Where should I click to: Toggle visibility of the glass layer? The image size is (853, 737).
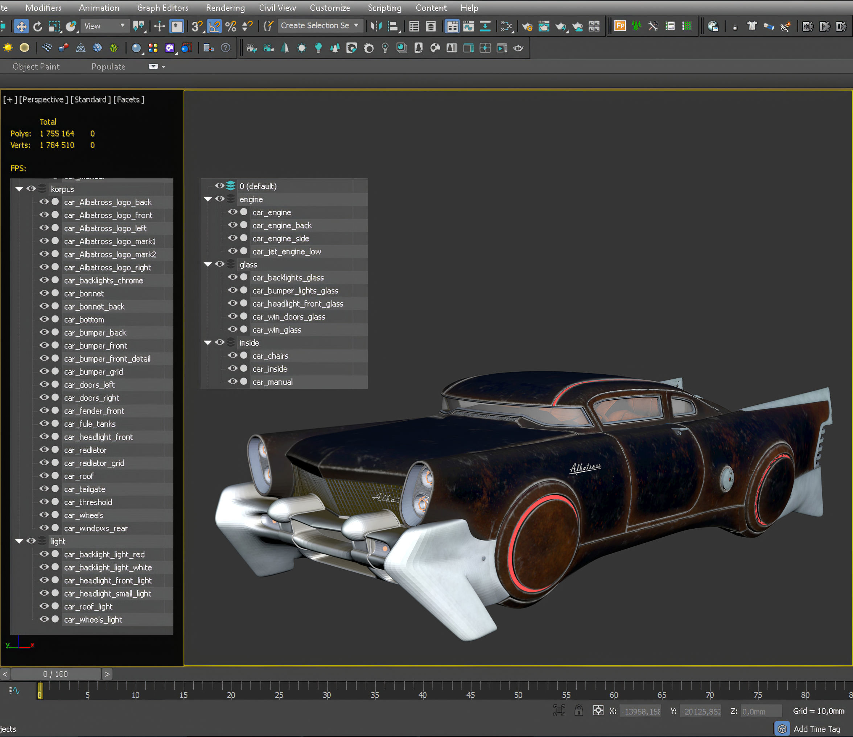click(x=220, y=264)
